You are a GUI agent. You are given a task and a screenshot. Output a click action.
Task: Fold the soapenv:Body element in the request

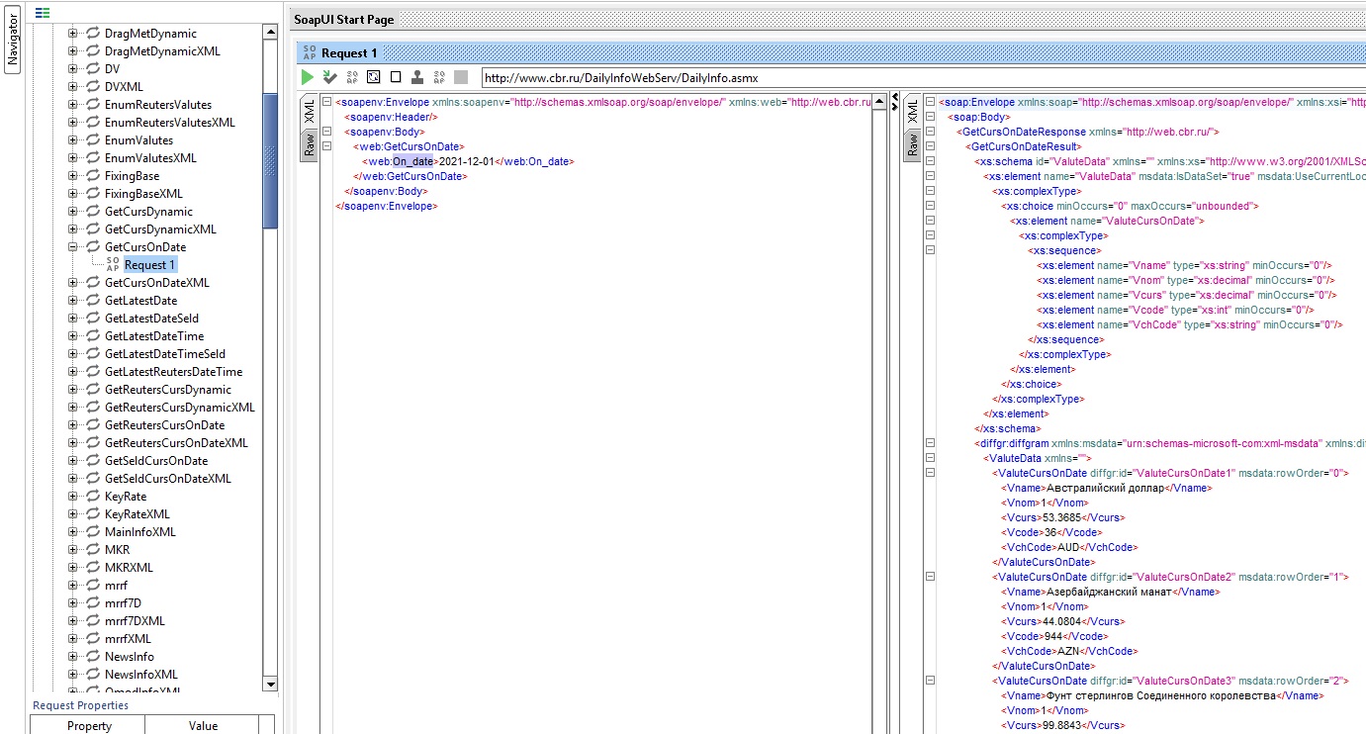click(x=326, y=132)
